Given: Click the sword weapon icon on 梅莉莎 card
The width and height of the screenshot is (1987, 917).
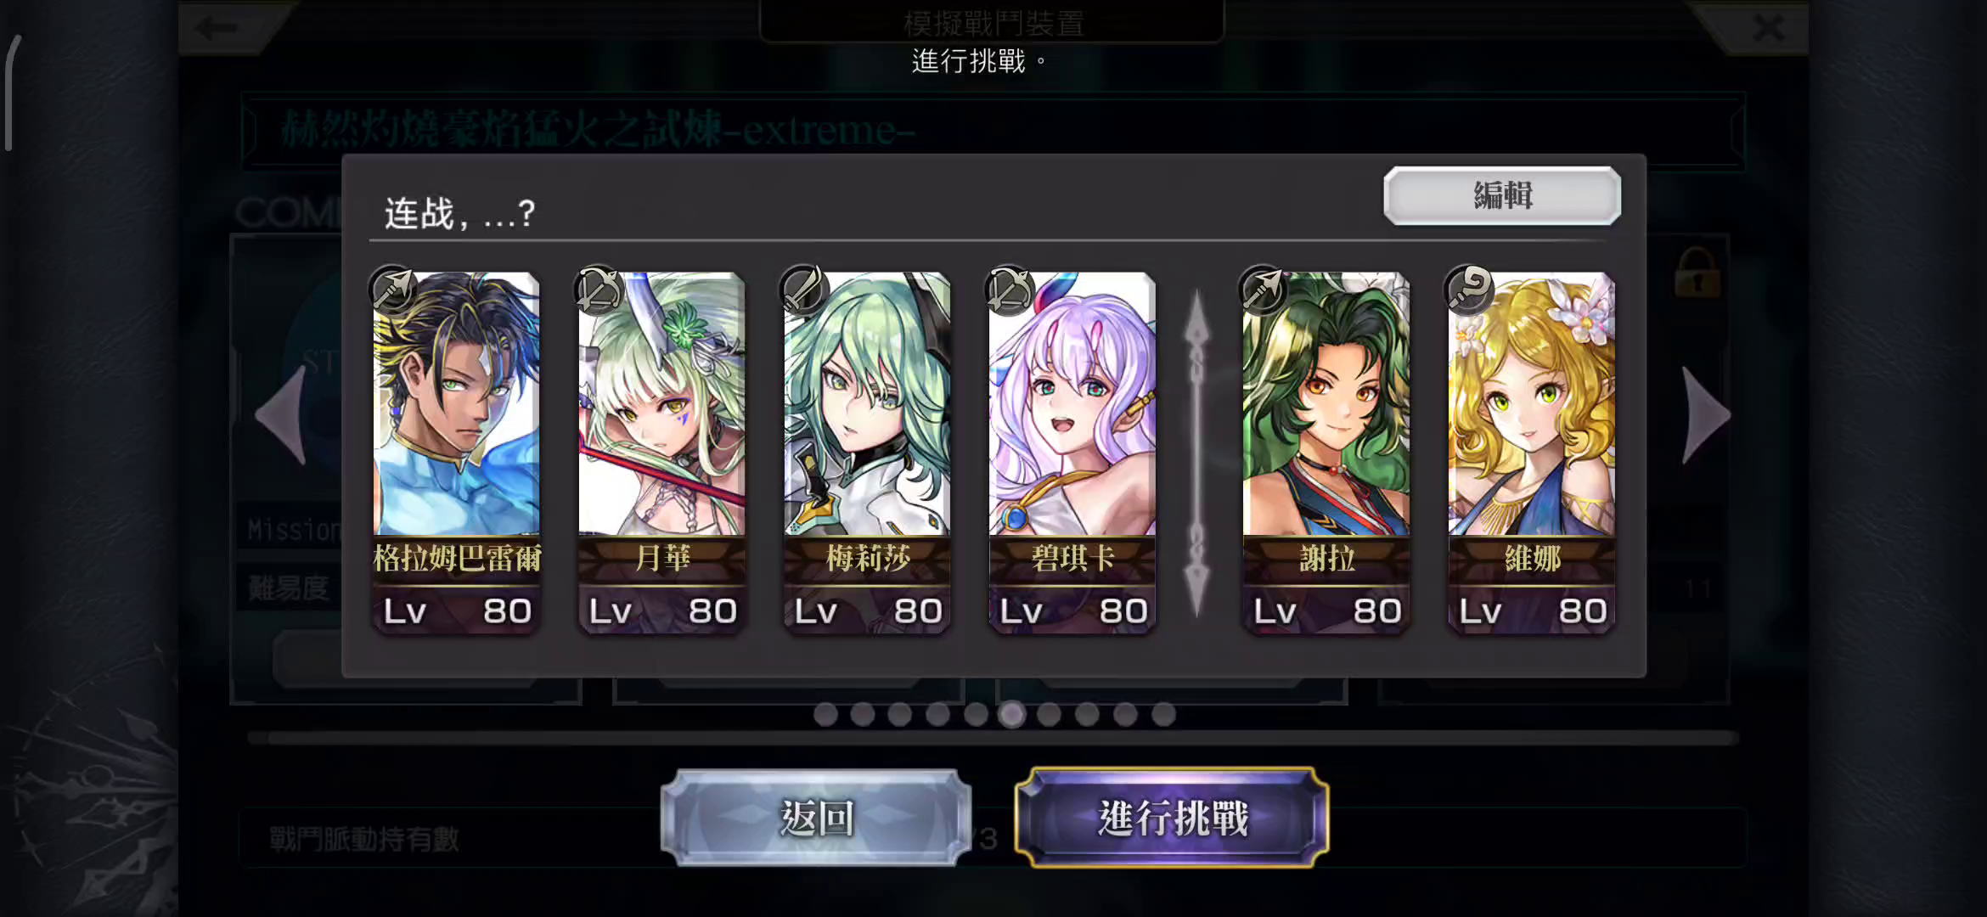Looking at the screenshot, I should point(804,289).
